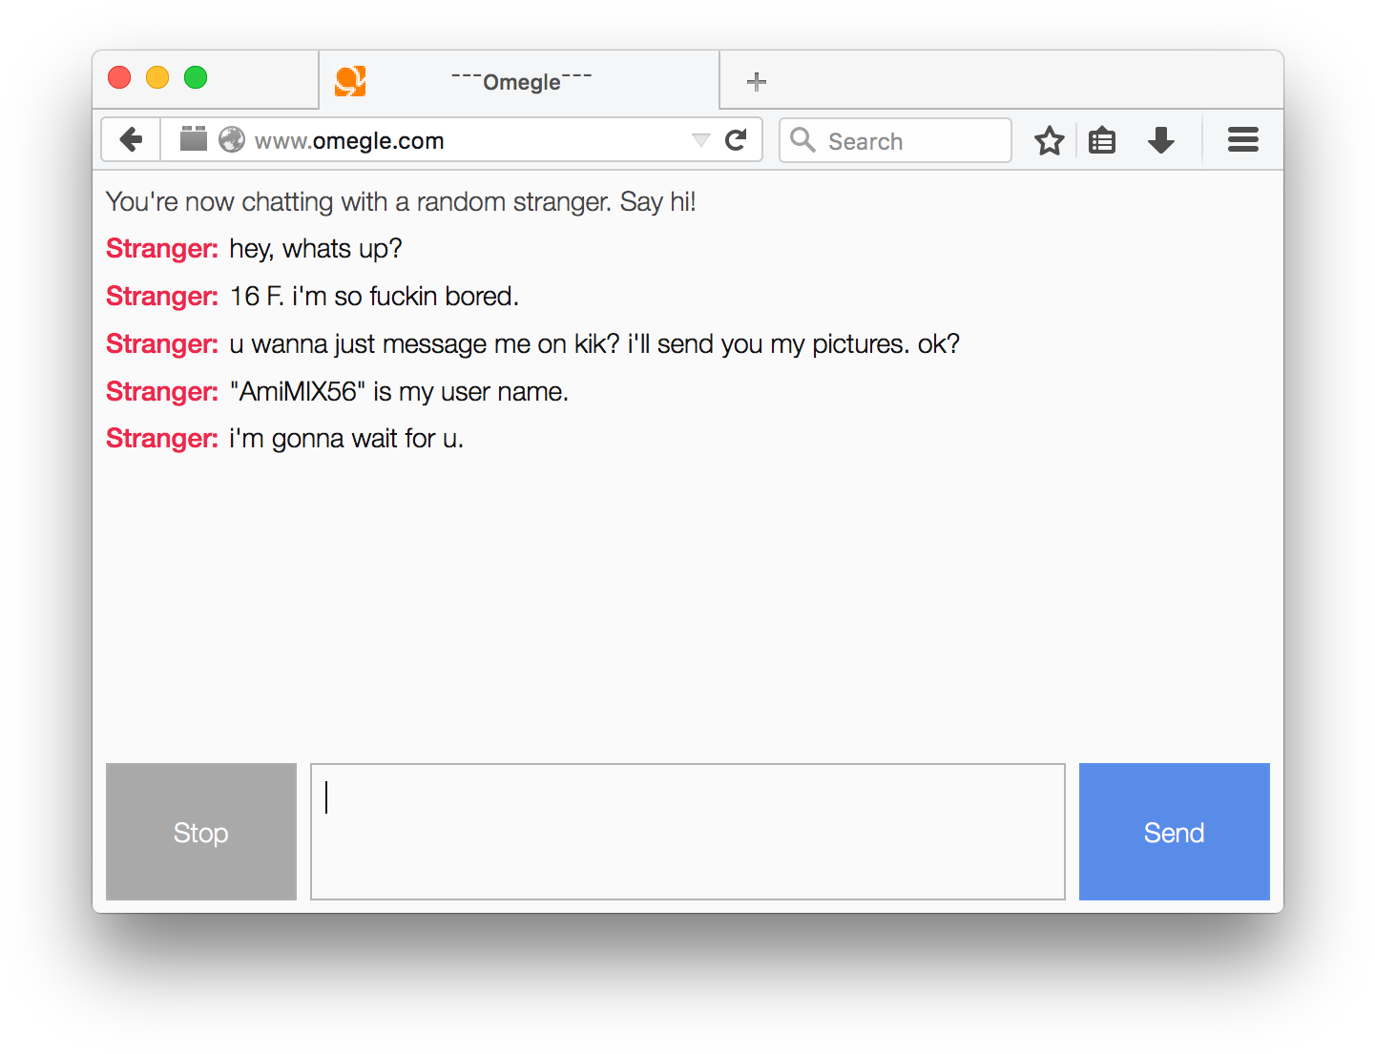Click the site identity icon in address bar
1375x1054 pixels.
[x=194, y=139]
